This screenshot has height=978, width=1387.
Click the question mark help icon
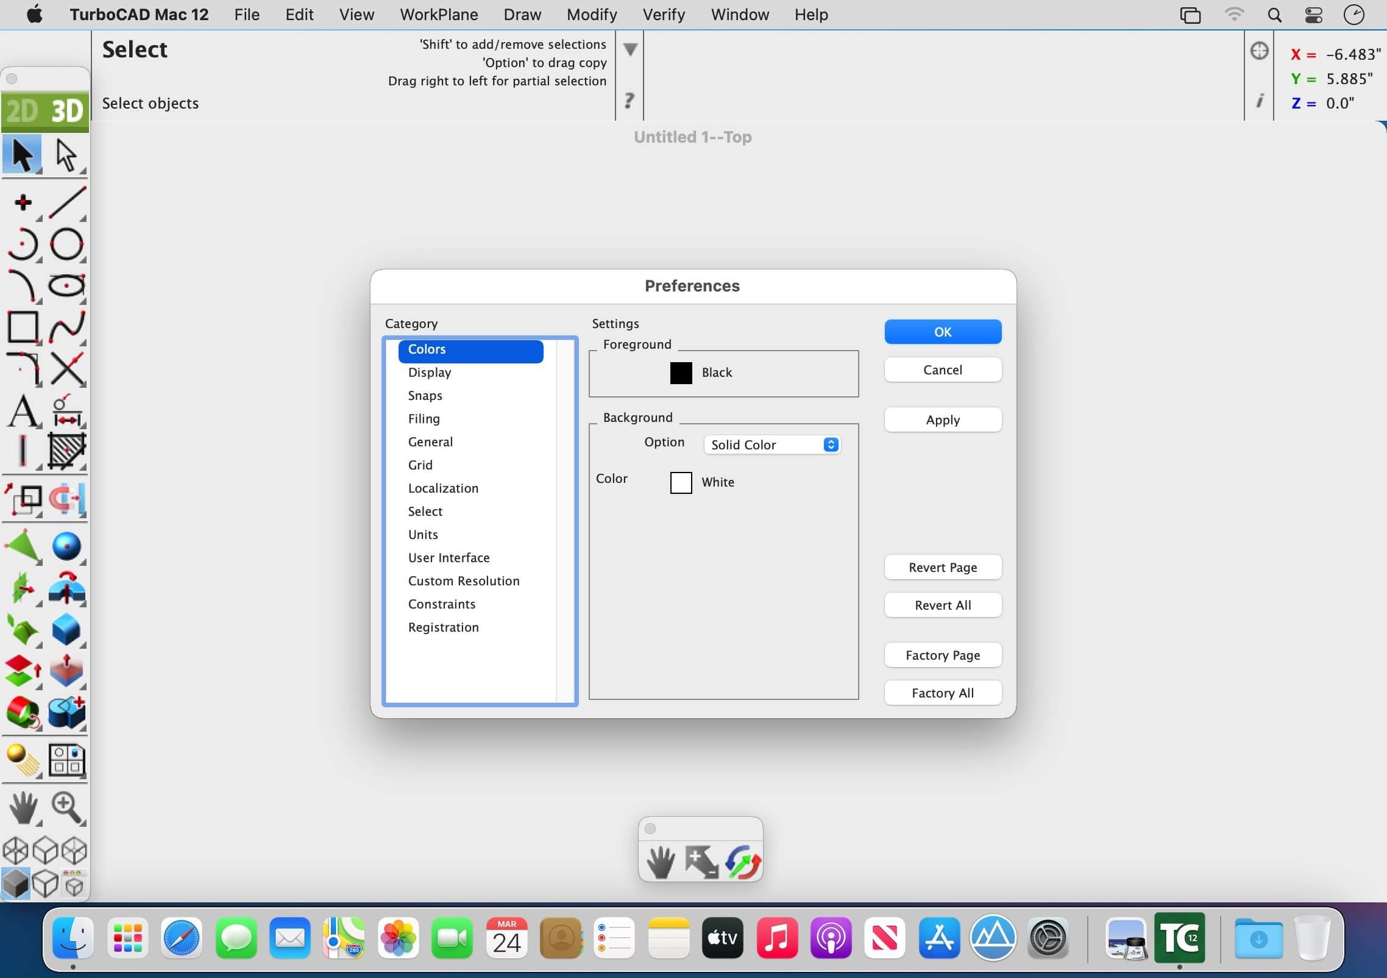click(x=630, y=100)
